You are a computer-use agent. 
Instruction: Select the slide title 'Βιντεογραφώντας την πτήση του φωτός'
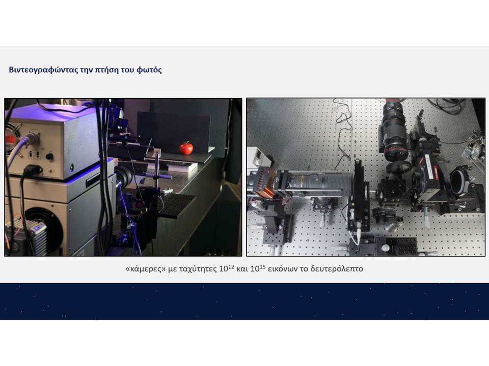pos(85,70)
